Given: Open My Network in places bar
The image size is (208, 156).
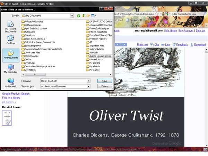Looking at the screenshot, I should point(11,83).
